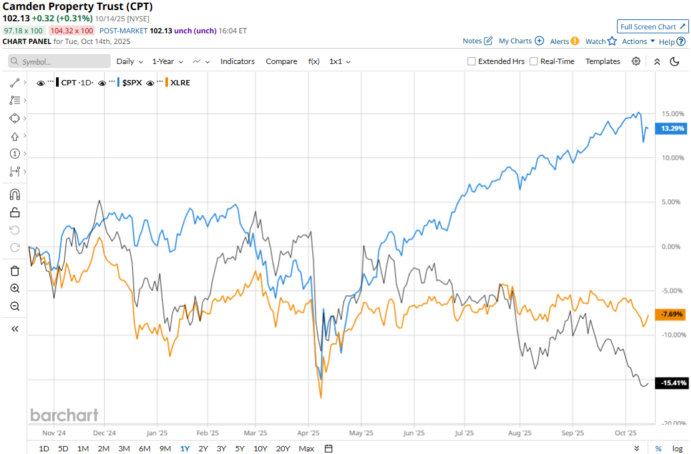Click the blue $SPX color bar

[x=119, y=83]
